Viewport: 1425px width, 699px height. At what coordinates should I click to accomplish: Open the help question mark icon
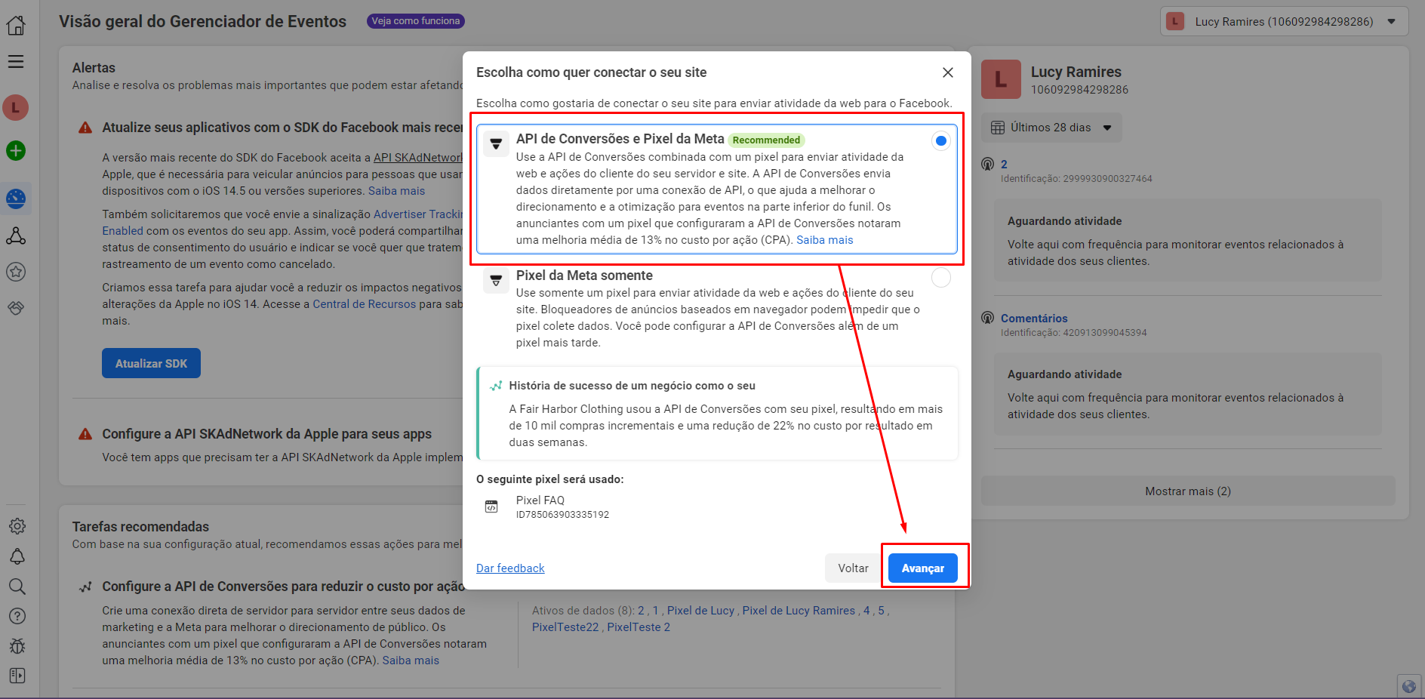[17, 616]
